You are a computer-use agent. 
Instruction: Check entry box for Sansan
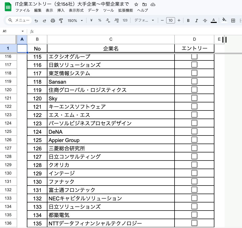[194, 81]
